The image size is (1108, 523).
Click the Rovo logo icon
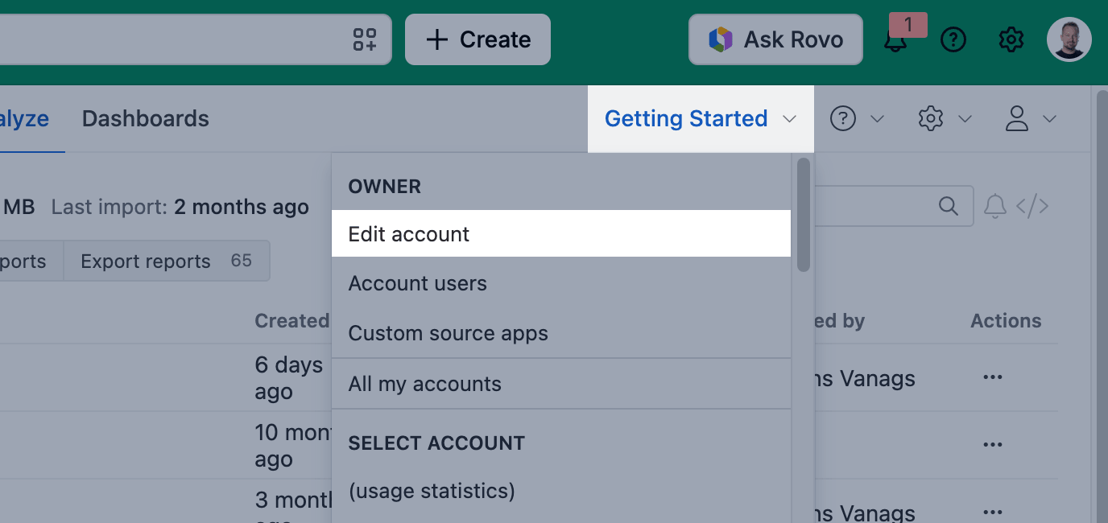721,39
